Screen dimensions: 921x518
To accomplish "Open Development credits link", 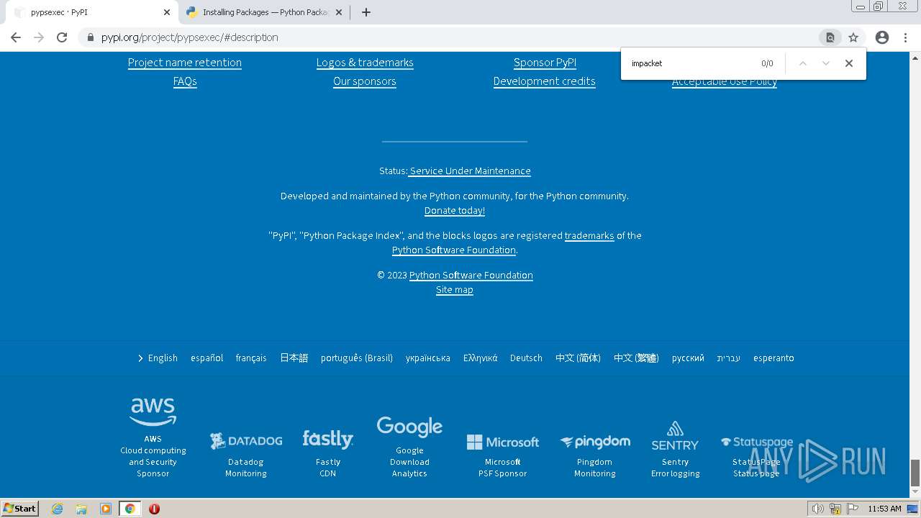I will (x=545, y=81).
